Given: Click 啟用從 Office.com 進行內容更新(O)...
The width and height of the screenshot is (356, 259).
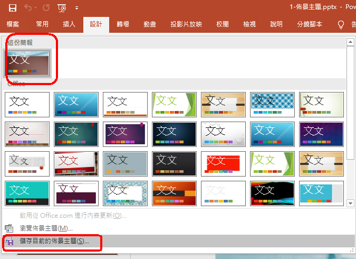Looking at the screenshot, I should [x=73, y=216].
